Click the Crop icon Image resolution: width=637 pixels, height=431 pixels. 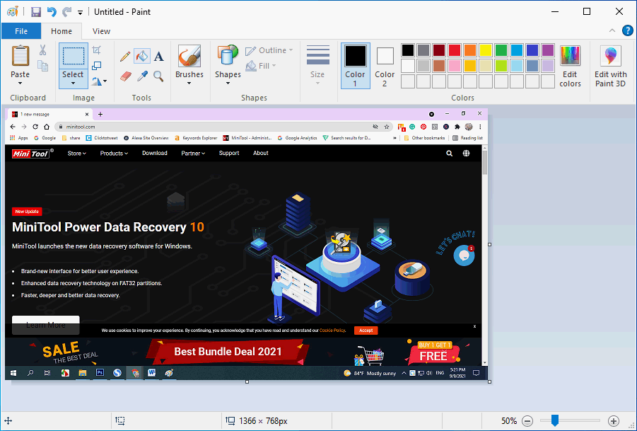[97, 50]
